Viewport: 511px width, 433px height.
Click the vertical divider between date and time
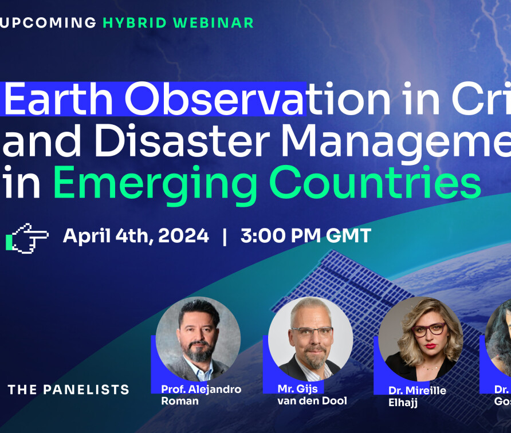(x=225, y=236)
